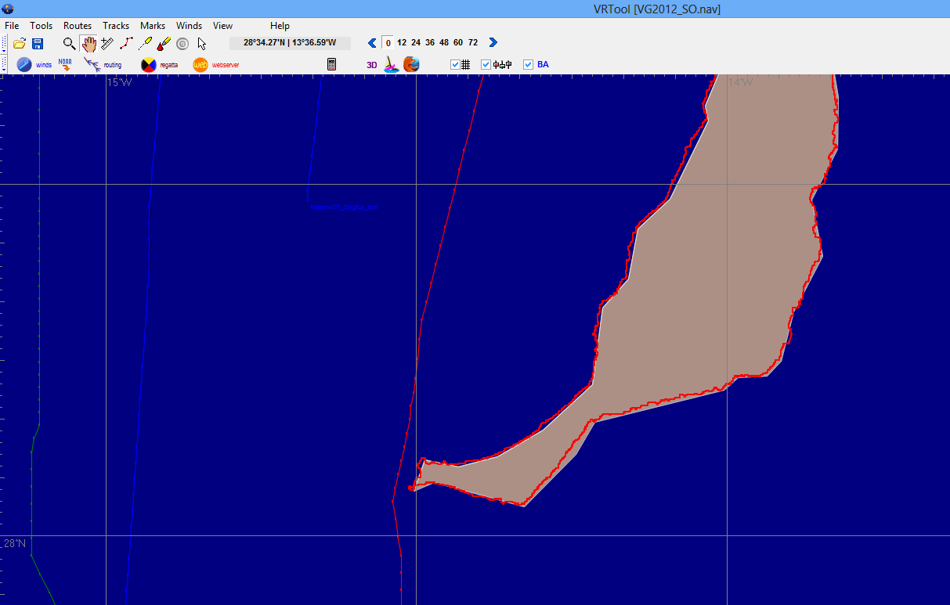Open the 3D view
The image size is (950, 605).
coord(372,65)
